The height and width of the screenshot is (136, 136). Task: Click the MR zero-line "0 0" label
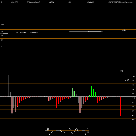(133, 98)
